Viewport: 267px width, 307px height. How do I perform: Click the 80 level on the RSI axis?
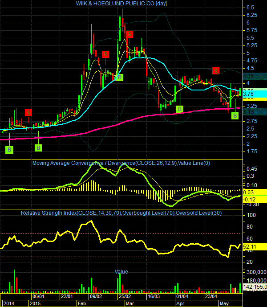click(x=250, y=227)
